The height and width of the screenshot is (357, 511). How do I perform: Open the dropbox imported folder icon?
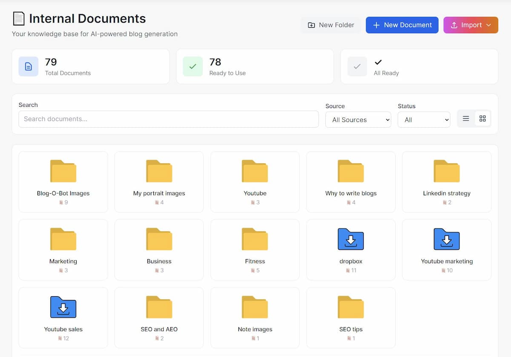coord(351,239)
